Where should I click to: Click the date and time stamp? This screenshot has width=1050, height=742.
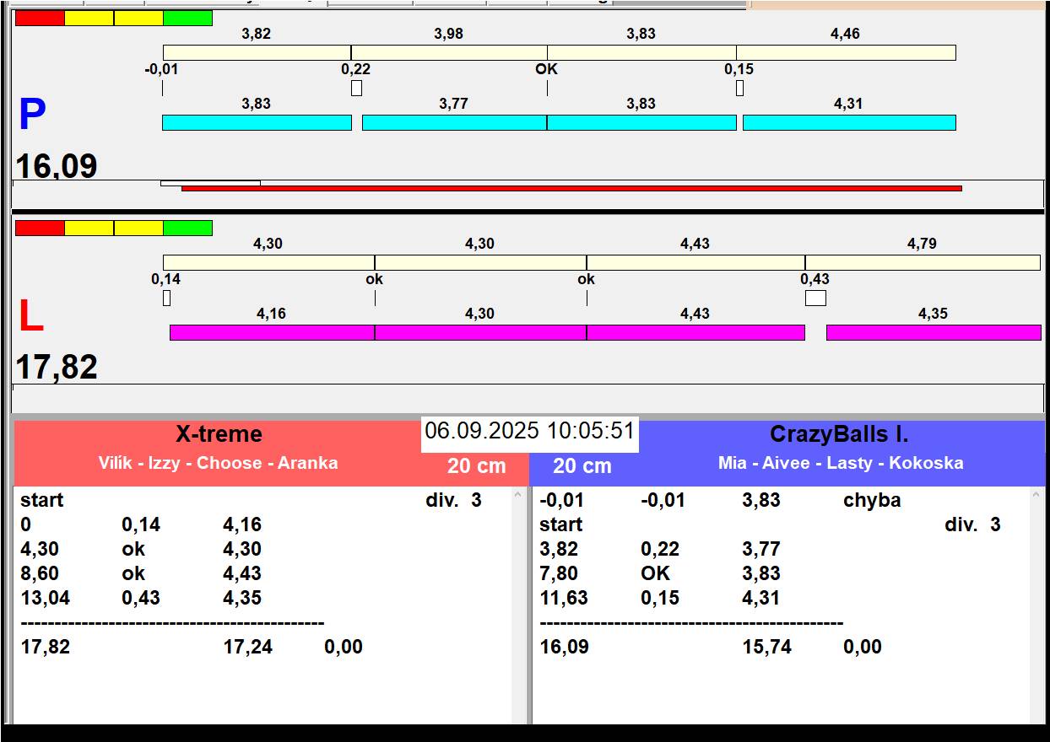click(529, 432)
